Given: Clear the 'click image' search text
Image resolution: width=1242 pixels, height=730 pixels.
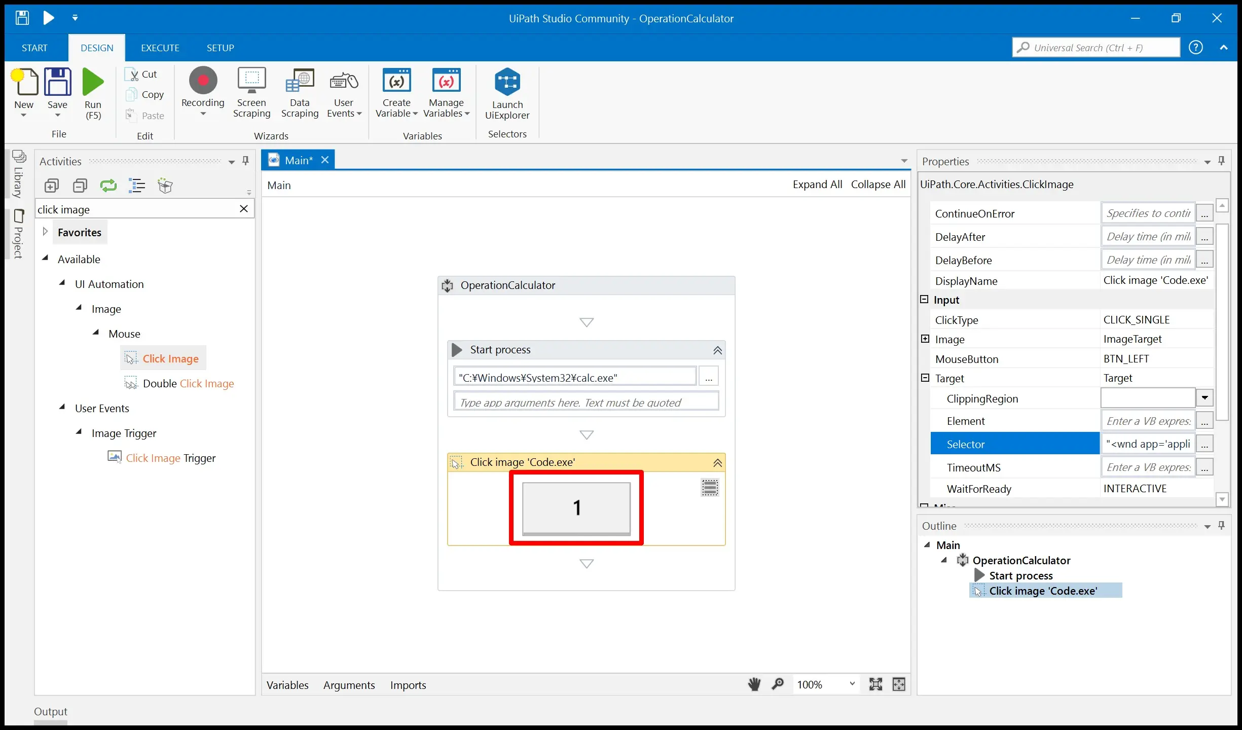Looking at the screenshot, I should pyautogui.click(x=244, y=209).
